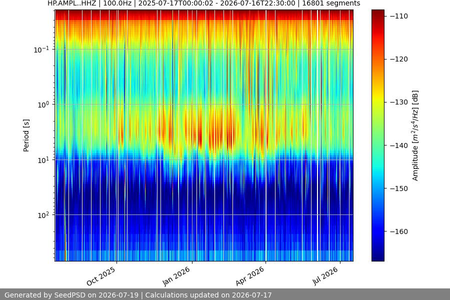Click the 'Jan 2026' x-axis label
The height and width of the screenshot is (300, 450).
tap(176, 276)
